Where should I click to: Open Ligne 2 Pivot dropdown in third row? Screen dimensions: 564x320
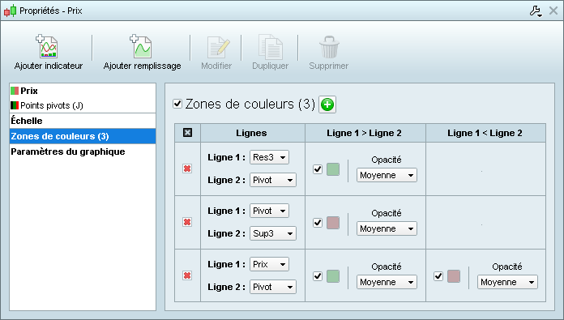click(x=273, y=287)
